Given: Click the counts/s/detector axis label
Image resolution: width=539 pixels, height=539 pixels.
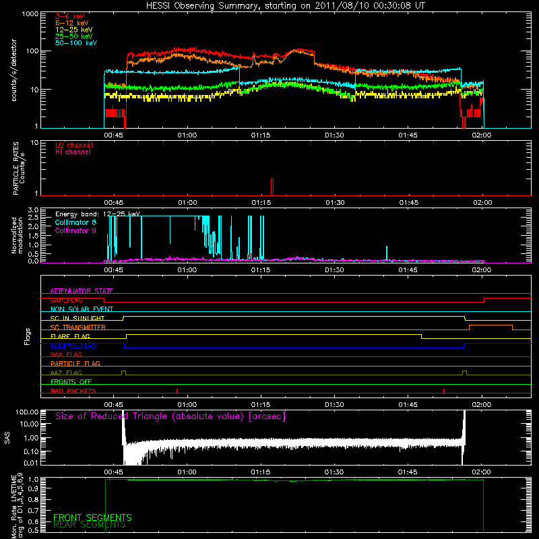Looking at the screenshot, I should (14, 70).
